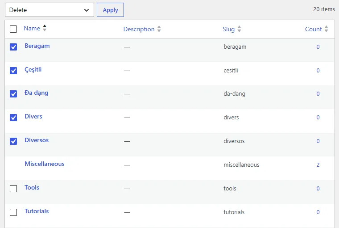This screenshot has width=339, height=228.
Task: Open the Đa dạng category
Action: (x=36, y=93)
